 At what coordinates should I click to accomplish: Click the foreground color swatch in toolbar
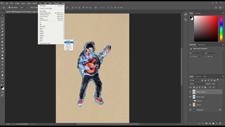point(1,87)
